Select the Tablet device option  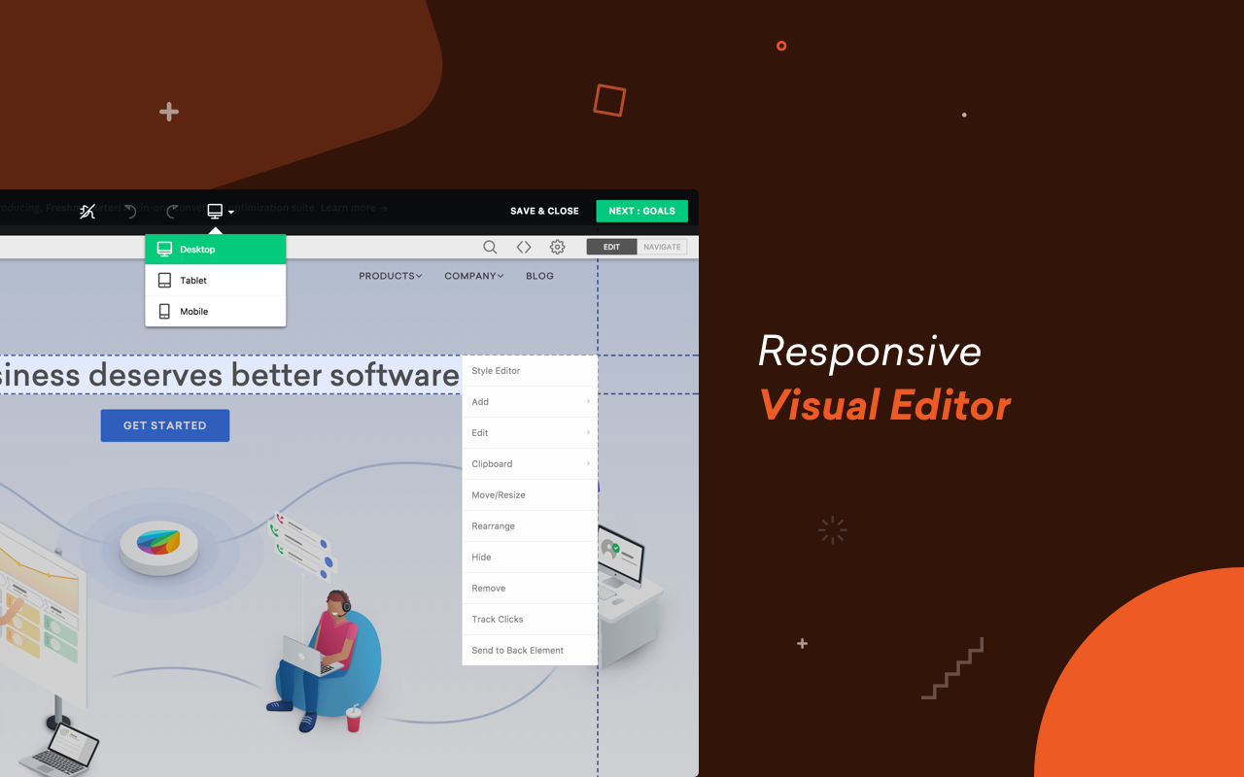(x=216, y=281)
